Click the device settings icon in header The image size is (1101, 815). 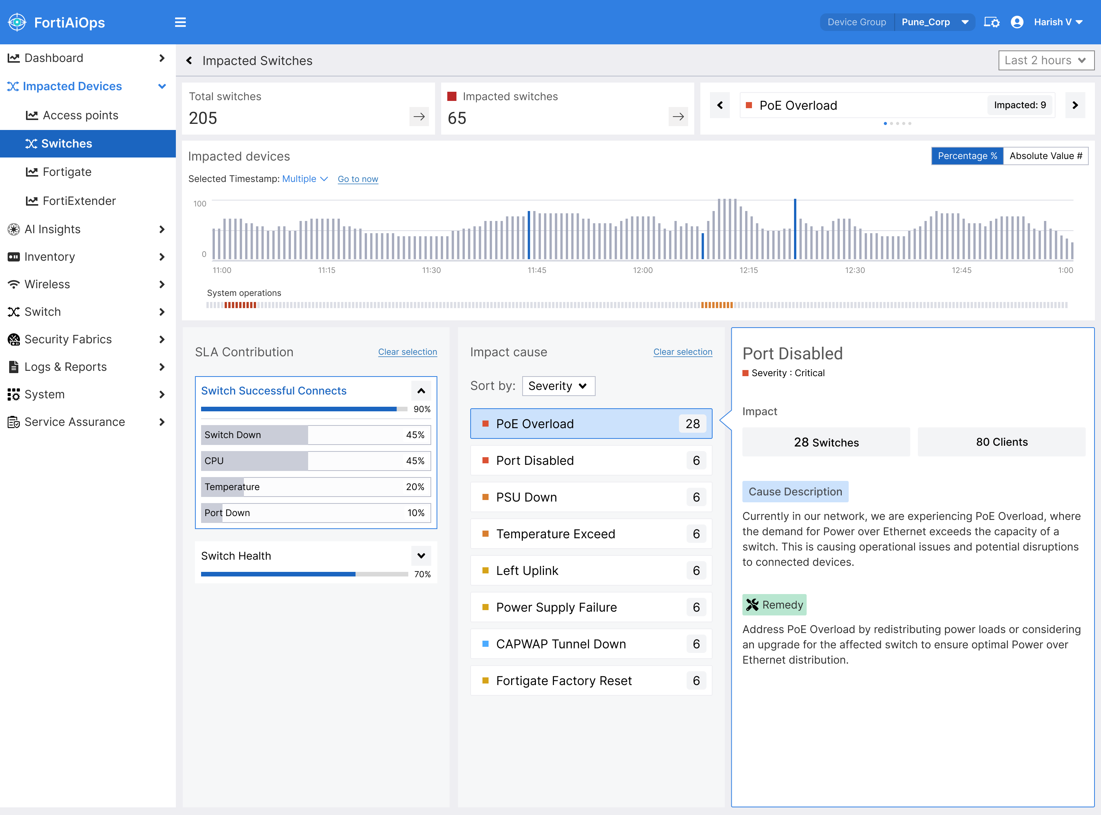click(992, 22)
